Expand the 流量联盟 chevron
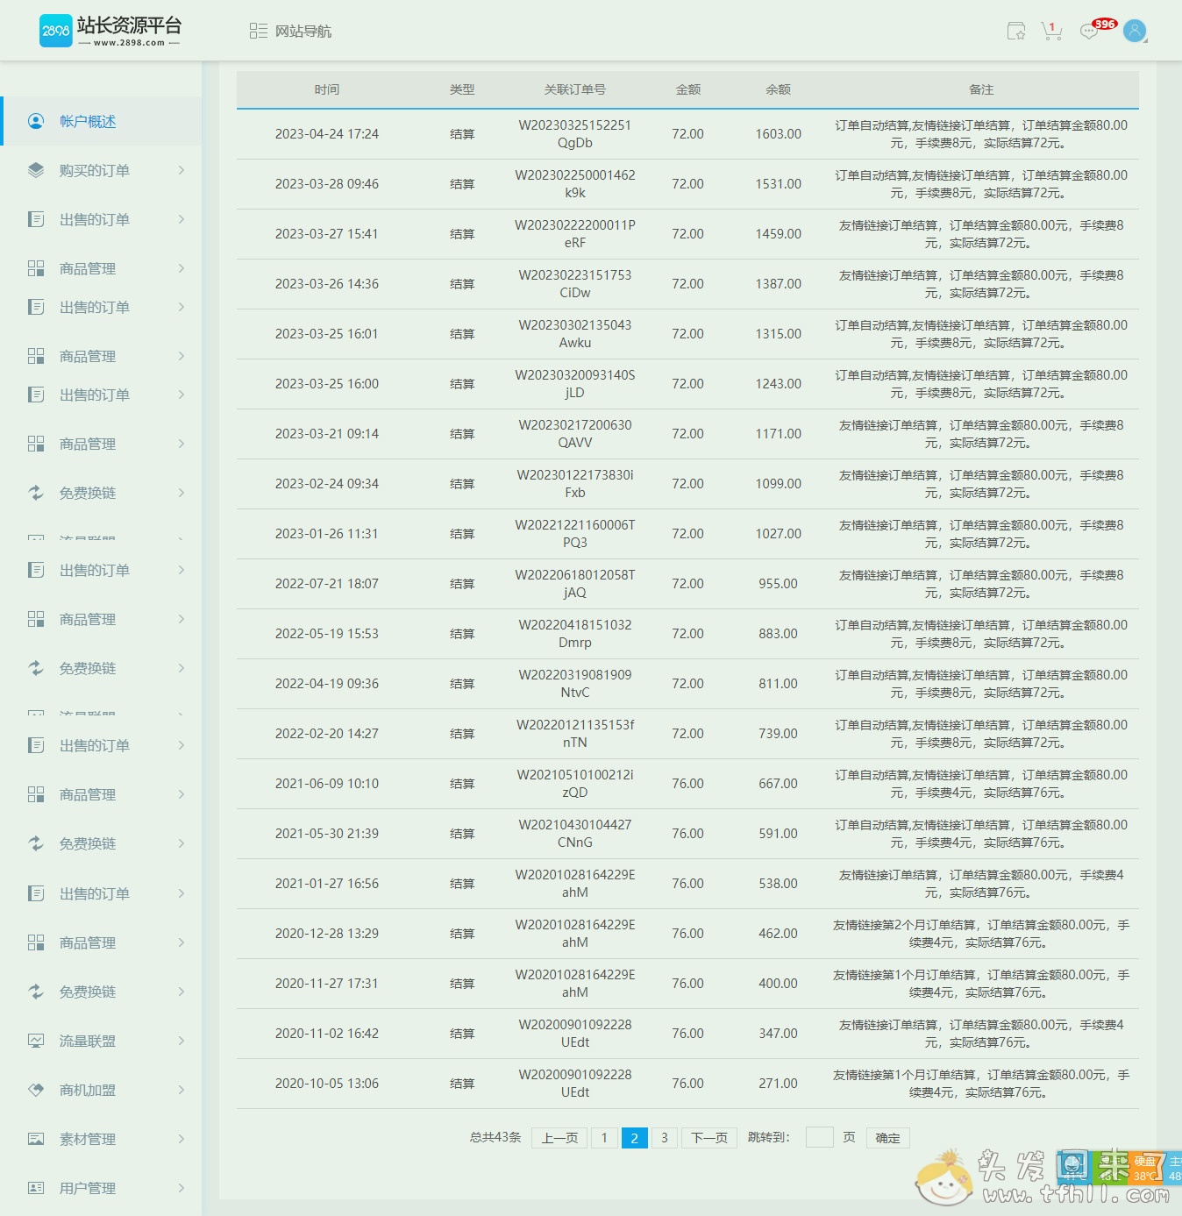 click(182, 1041)
